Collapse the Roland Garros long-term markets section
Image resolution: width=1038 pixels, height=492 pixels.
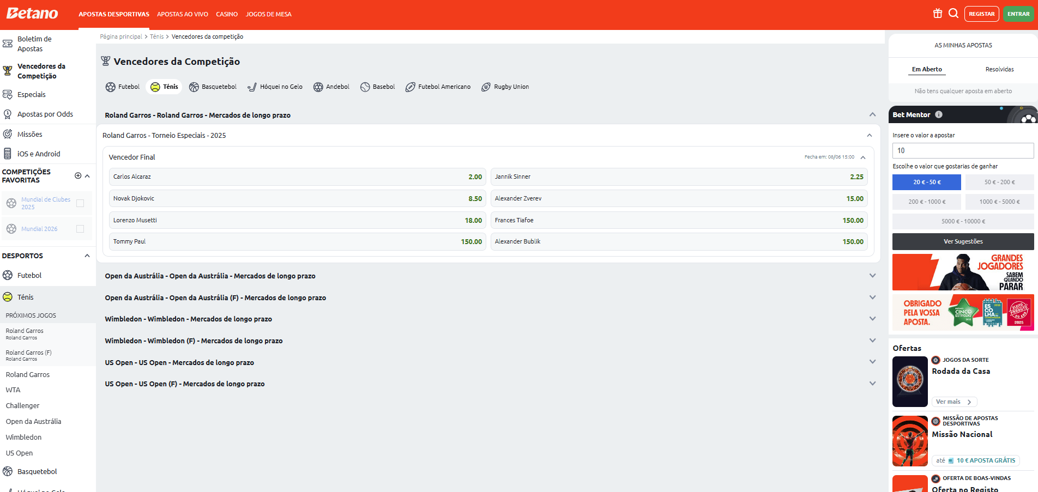tap(872, 115)
